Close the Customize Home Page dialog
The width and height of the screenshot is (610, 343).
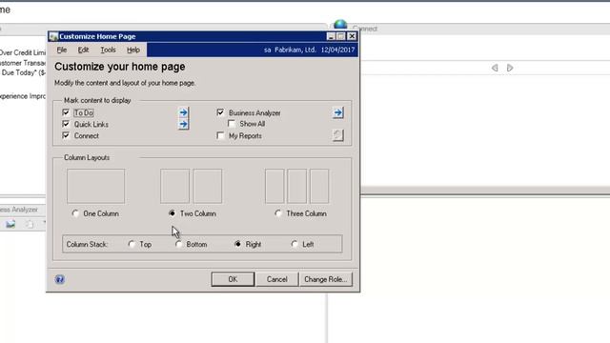tap(352, 36)
